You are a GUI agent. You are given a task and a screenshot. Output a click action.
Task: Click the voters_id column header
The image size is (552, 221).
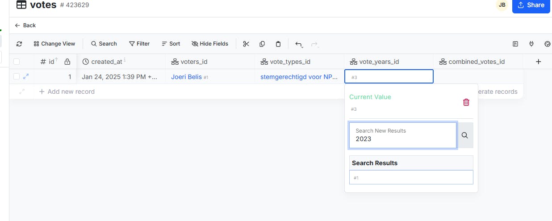tap(210, 62)
